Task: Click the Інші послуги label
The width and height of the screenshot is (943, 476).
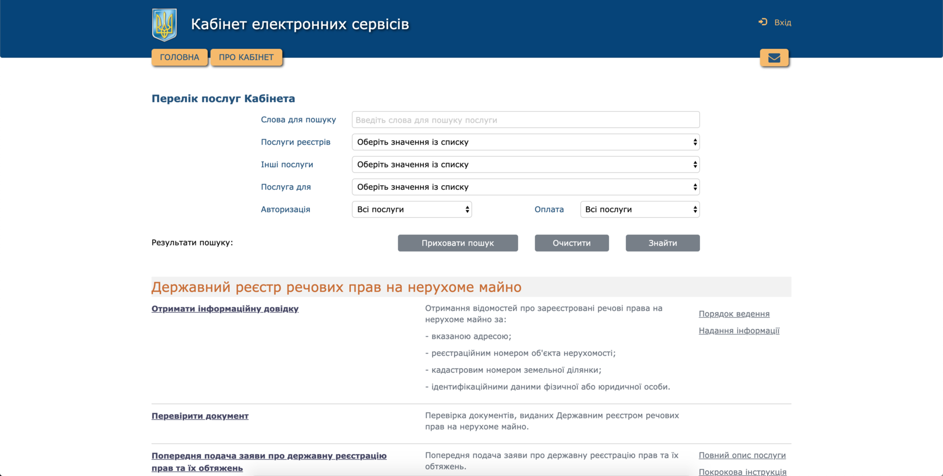Action: pyautogui.click(x=287, y=164)
